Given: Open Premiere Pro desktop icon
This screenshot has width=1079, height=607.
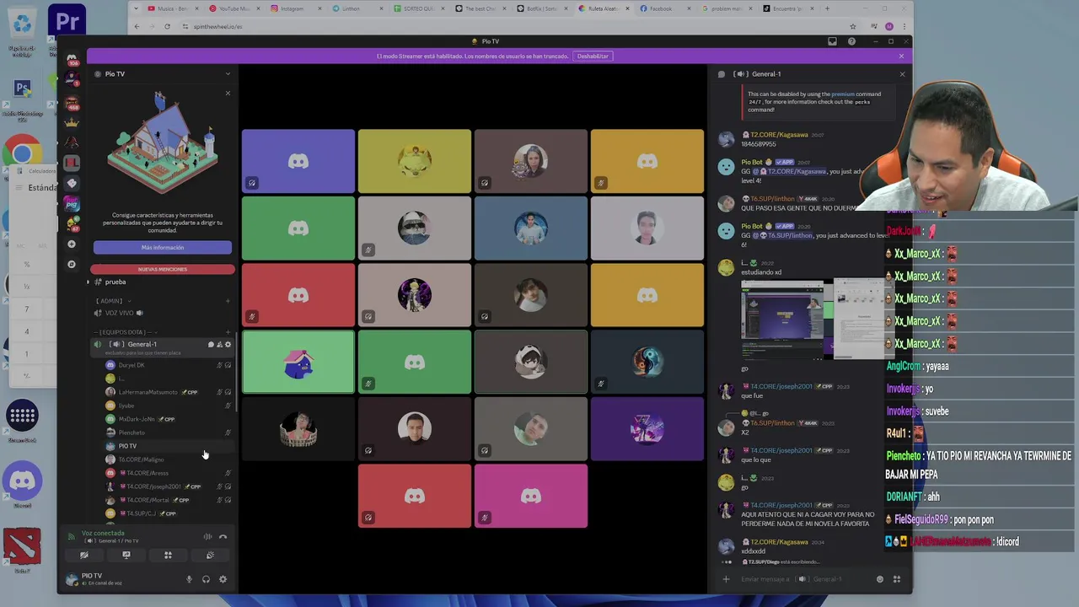Looking at the screenshot, I should point(67,19).
